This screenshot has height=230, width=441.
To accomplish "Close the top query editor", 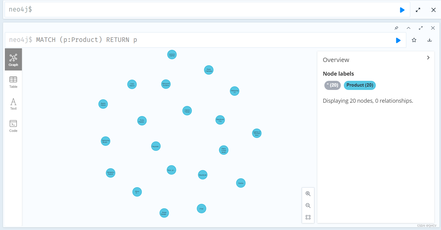I will pos(433,10).
